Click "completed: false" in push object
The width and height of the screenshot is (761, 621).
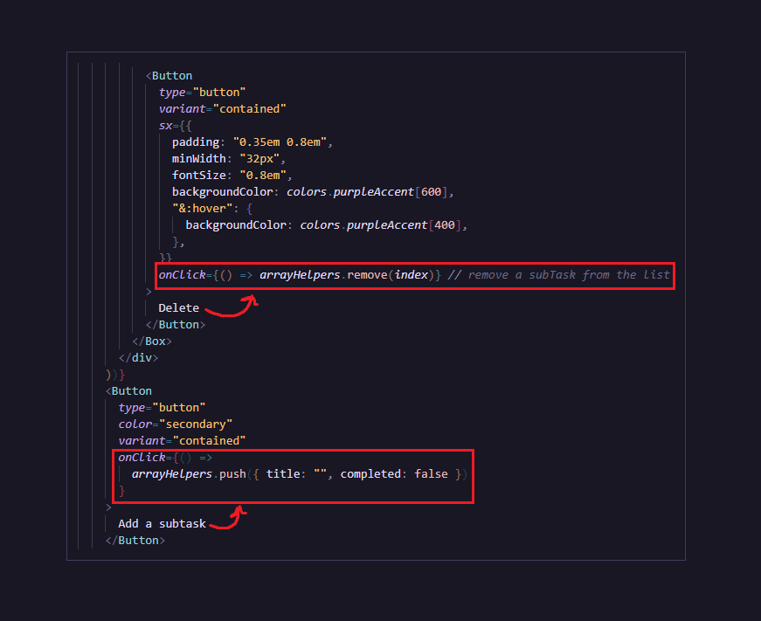[x=394, y=474]
